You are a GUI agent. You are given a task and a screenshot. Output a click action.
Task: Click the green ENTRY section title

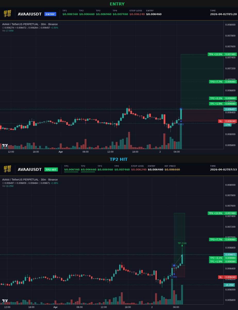[x=117, y=4]
